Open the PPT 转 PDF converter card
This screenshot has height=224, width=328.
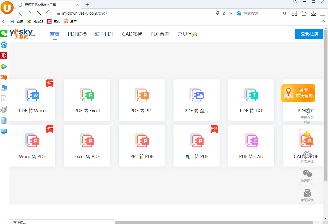(x=142, y=146)
